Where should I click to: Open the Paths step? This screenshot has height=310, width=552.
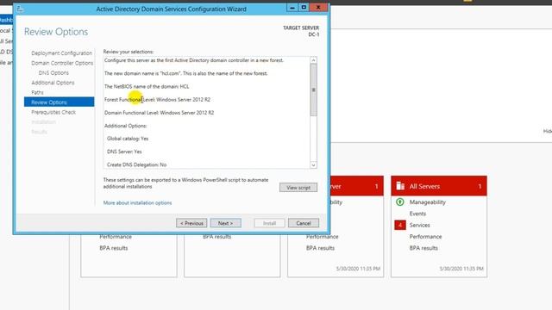tap(37, 92)
